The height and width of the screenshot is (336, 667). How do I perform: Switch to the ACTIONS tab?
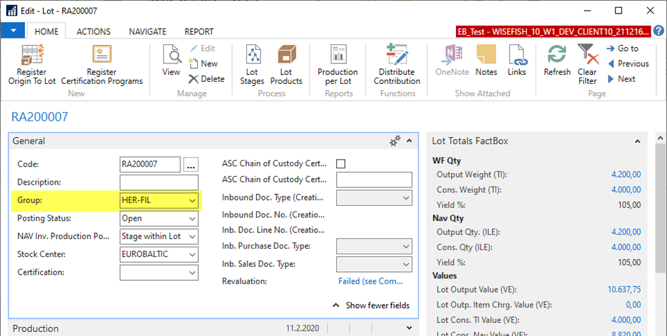point(93,31)
